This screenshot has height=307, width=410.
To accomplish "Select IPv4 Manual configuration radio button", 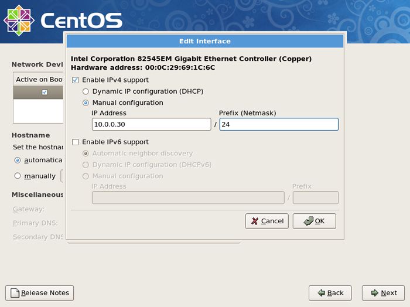I will (86, 103).
